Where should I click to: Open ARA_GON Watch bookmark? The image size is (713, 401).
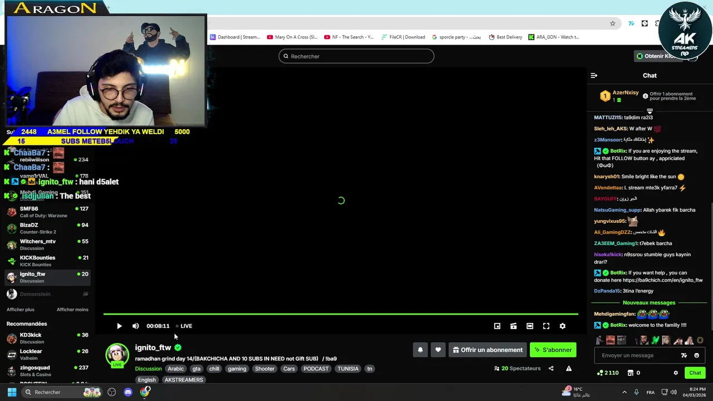[554, 37]
